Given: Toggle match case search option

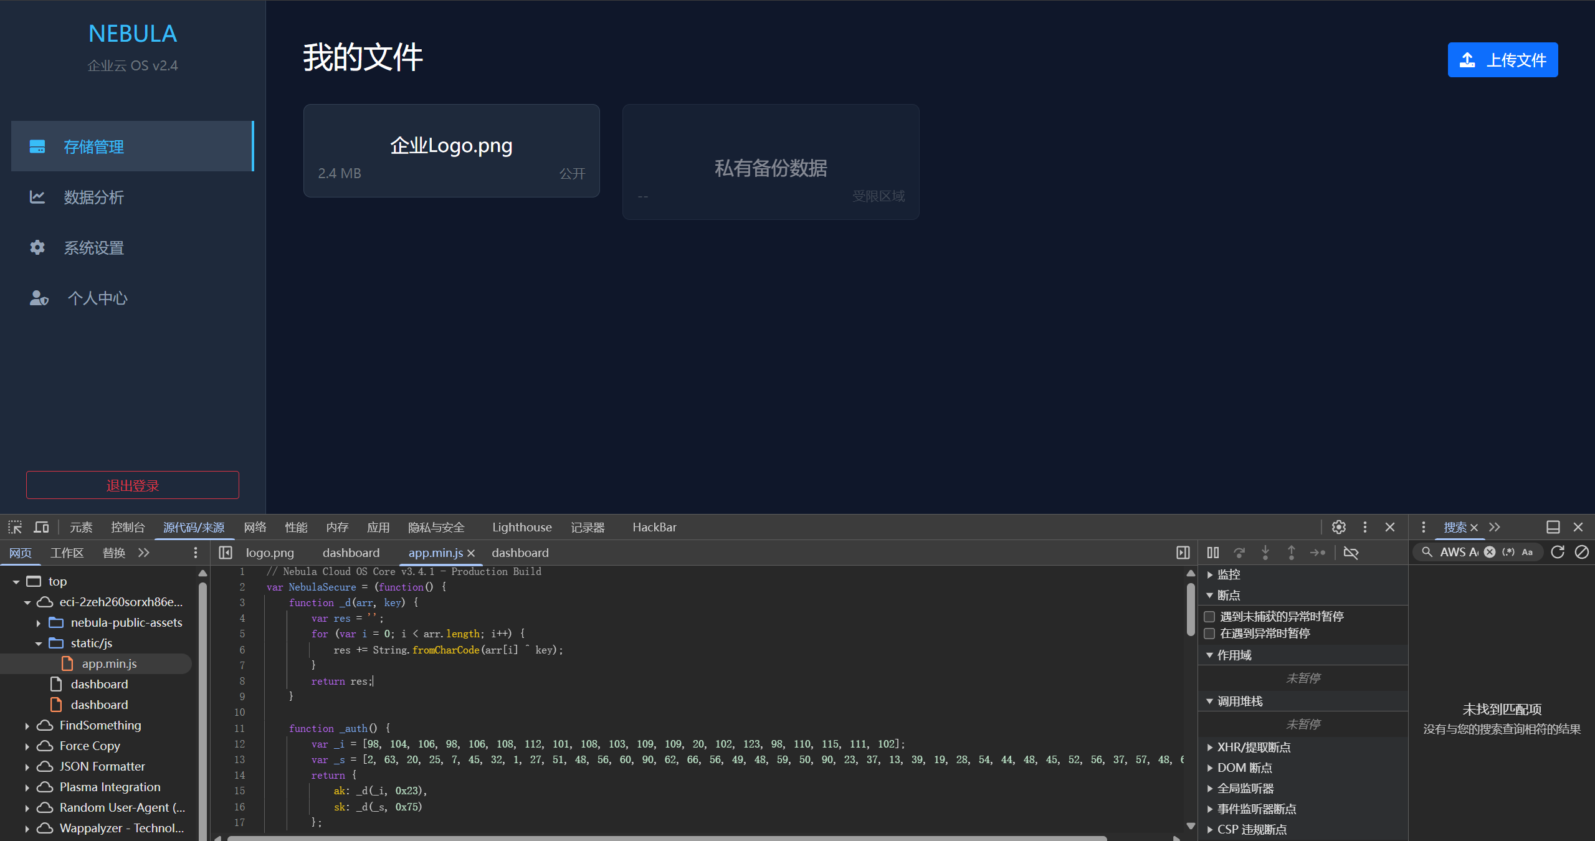Looking at the screenshot, I should coord(1527,552).
